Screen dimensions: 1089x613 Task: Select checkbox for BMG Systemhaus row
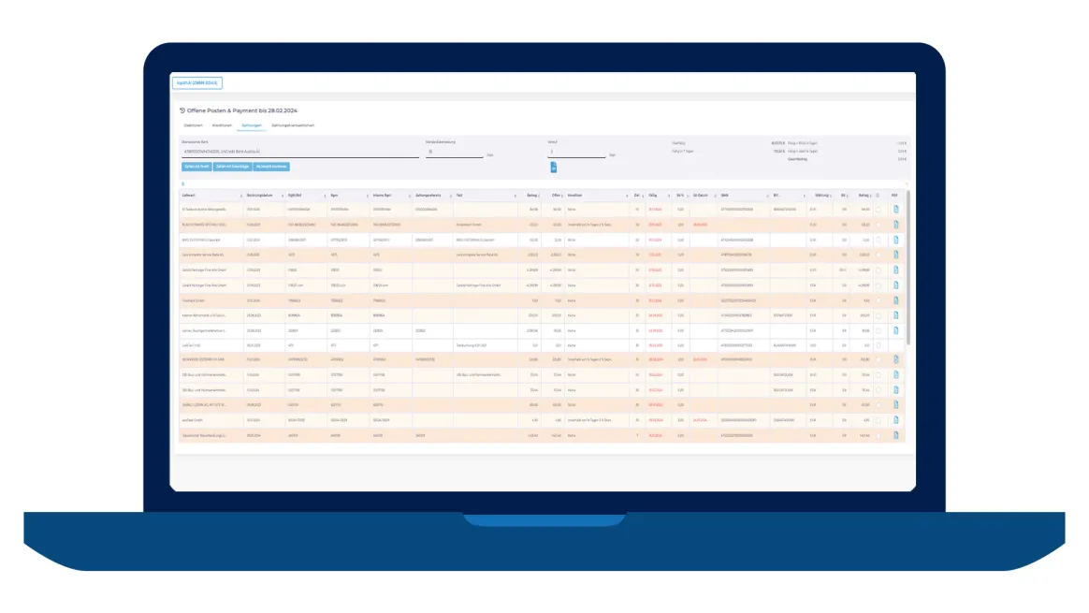[878, 240]
